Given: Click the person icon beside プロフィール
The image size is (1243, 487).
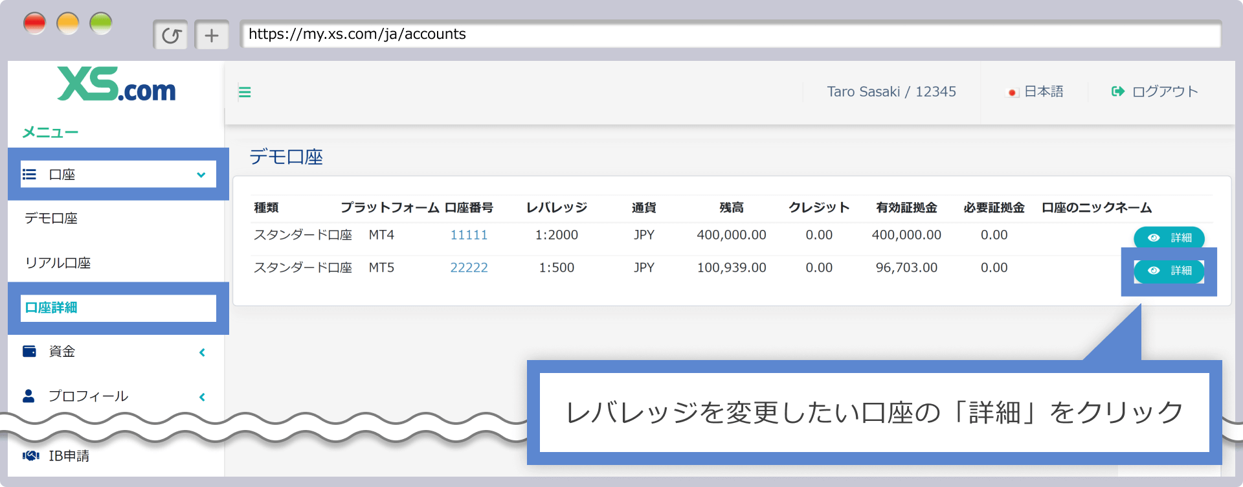Looking at the screenshot, I should pyautogui.click(x=28, y=396).
